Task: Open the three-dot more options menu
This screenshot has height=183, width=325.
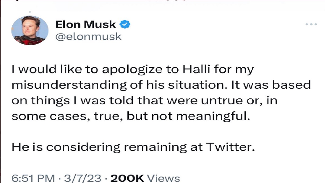Action: tap(311, 24)
